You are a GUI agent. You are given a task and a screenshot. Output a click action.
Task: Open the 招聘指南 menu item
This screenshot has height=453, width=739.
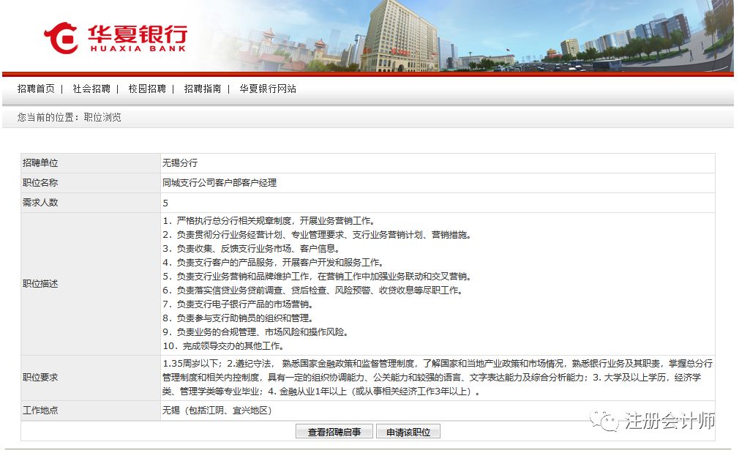click(203, 89)
